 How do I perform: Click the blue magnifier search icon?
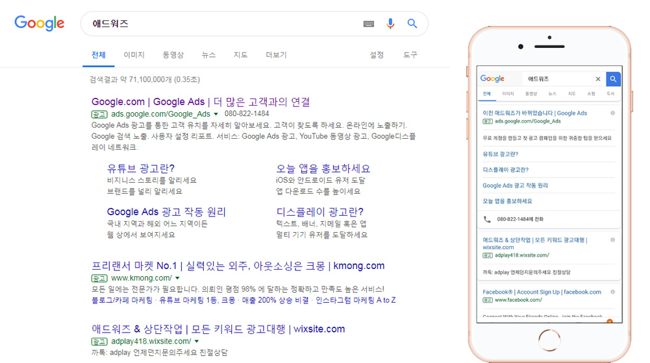coord(412,23)
